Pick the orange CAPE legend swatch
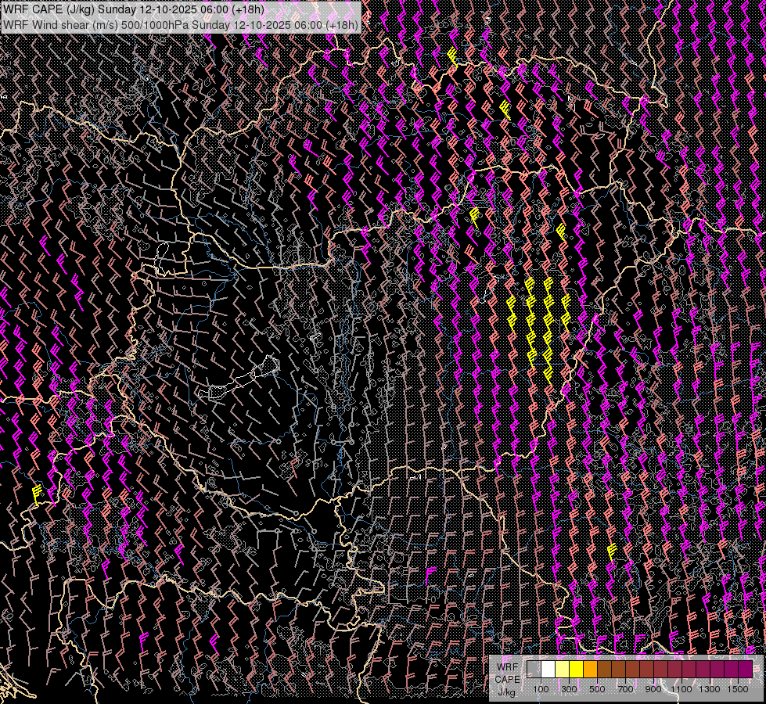The height and width of the screenshot is (704, 766). 590,670
